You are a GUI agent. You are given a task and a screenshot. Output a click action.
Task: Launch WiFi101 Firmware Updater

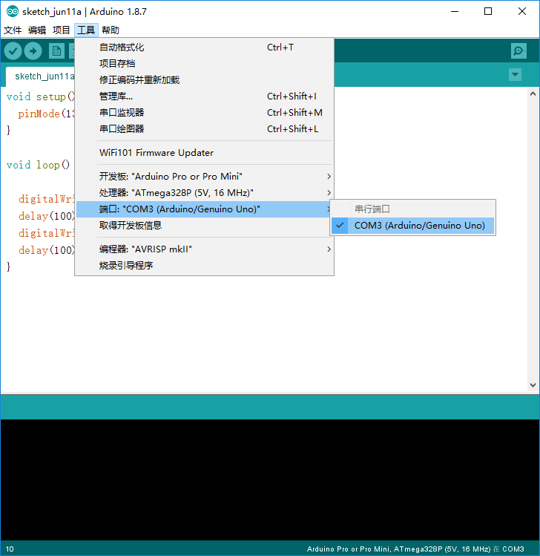pos(205,153)
